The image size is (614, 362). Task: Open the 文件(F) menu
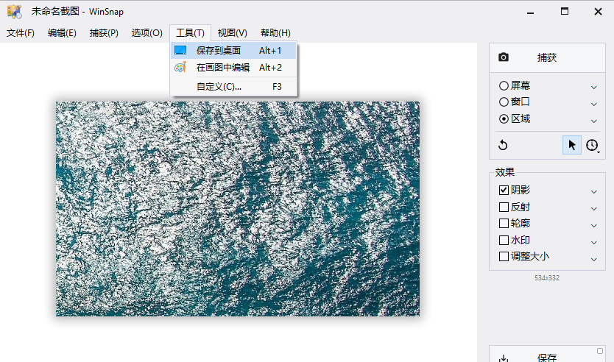click(21, 33)
